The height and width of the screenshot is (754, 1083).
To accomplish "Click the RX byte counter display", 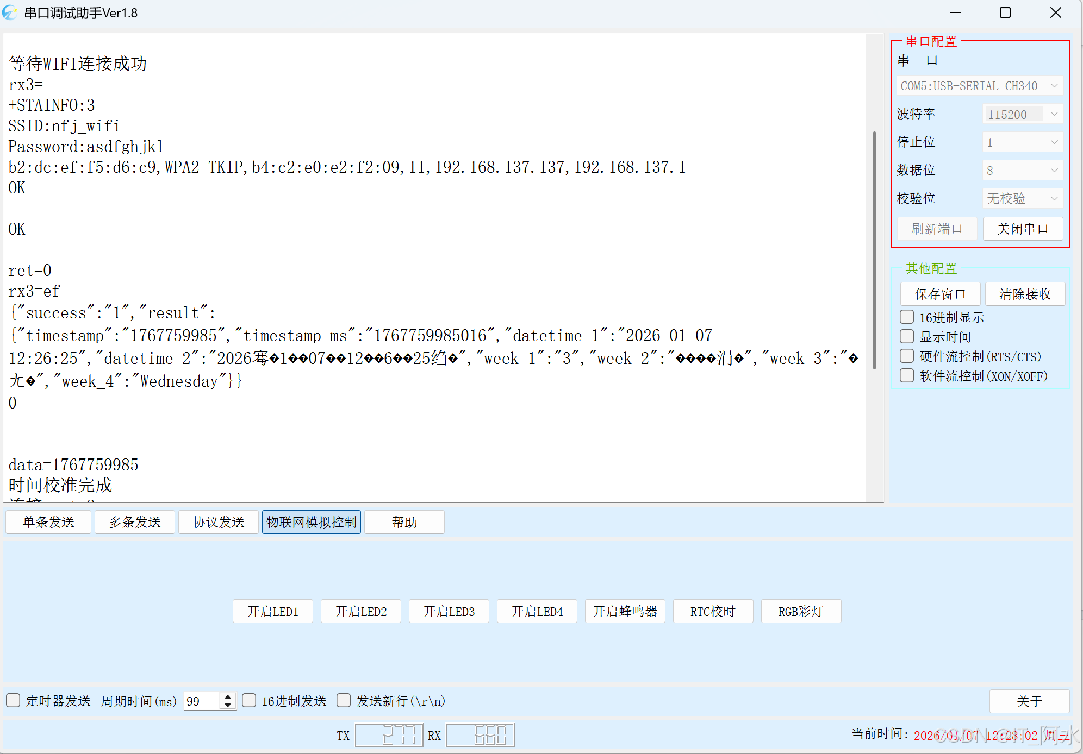I will 480,735.
